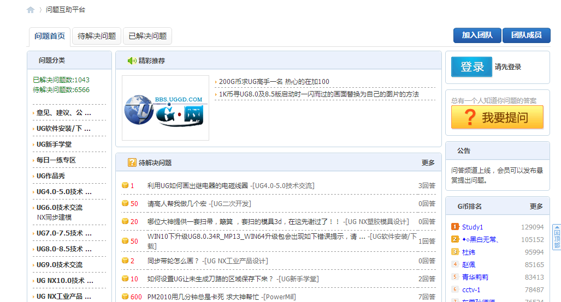The height and width of the screenshot is (302, 561).
Task: Open category UG9.0技术交流
Action: 60,264
